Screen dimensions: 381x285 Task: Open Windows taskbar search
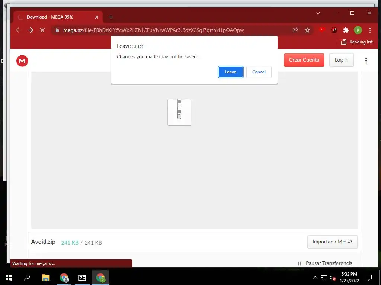(x=27, y=278)
